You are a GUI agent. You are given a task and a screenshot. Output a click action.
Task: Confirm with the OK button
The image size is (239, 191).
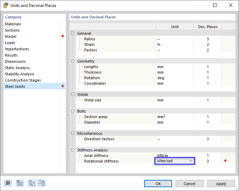pos(158,183)
